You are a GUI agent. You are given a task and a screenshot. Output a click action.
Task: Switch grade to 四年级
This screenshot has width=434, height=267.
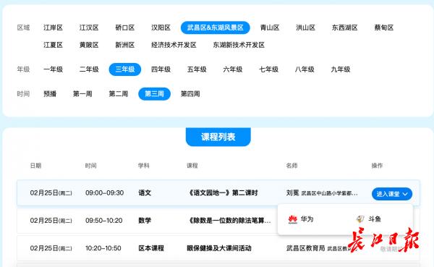tap(161, 69)
